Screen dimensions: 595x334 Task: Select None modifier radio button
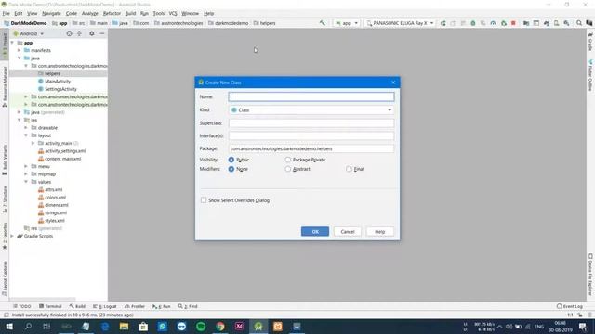pyautogui.click(x=231, y=169)
